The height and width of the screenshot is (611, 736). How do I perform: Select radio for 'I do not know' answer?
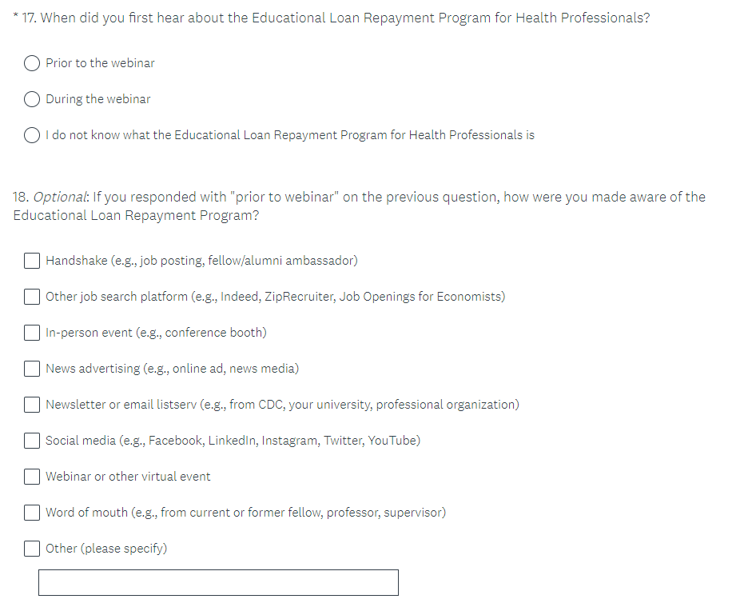click(x=33, y=135)
